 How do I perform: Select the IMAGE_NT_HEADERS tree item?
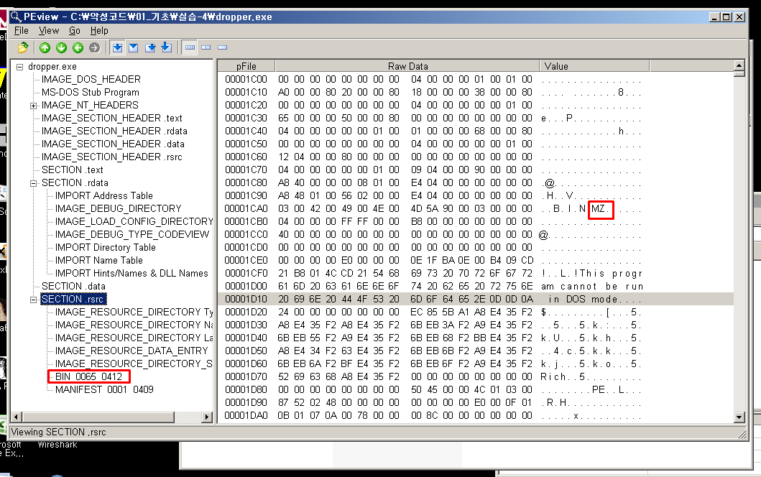90,106
